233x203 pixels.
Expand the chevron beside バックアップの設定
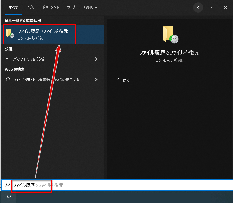[96, 59]
